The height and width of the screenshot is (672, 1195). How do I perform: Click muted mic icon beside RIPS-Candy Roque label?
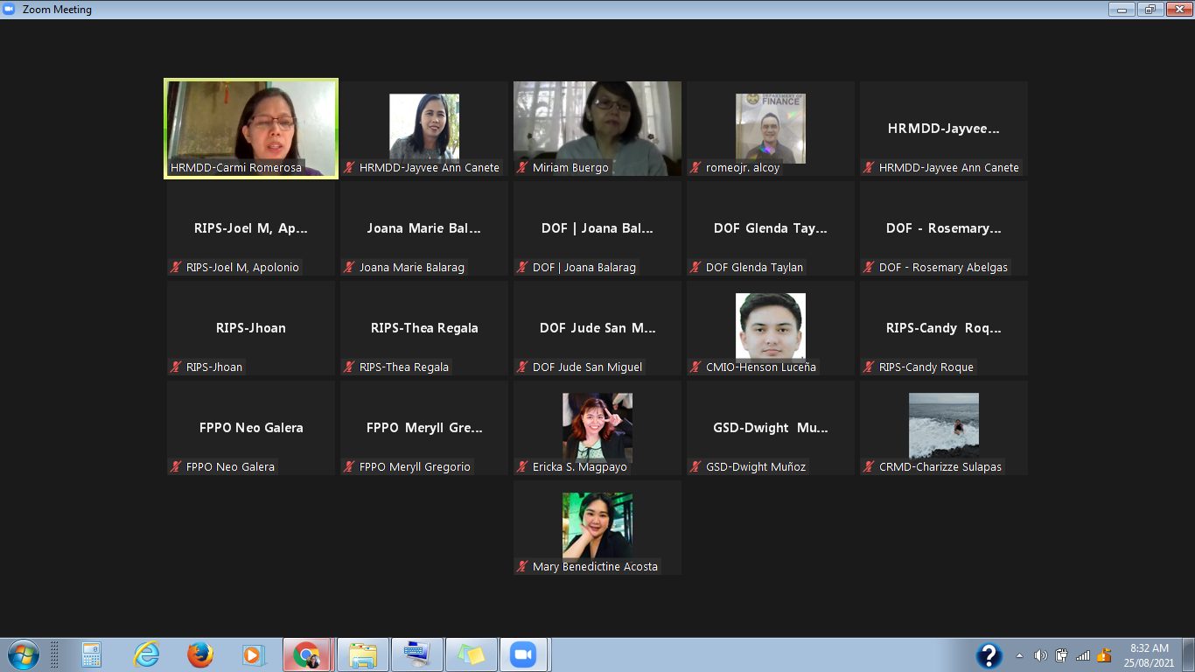[x=869, y=367]
